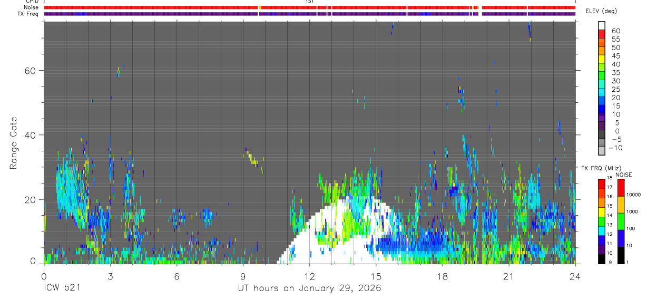
Task: Click the '15' tick on the UT hours axis
Action: coord(376,276)
